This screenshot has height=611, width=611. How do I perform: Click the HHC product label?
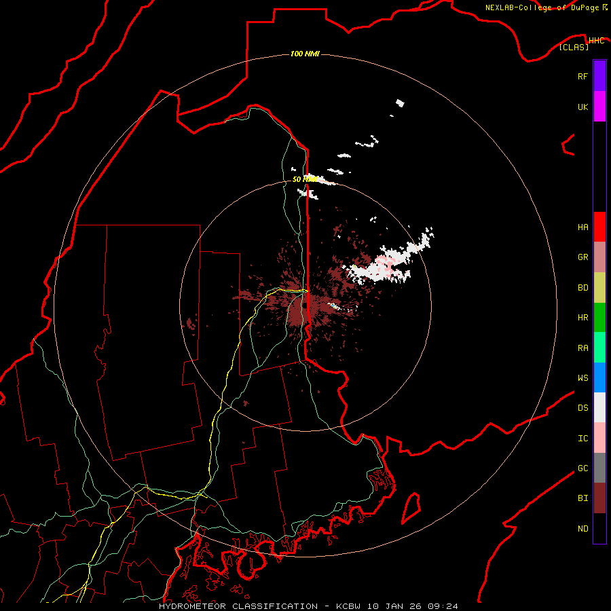coord(596,41)
